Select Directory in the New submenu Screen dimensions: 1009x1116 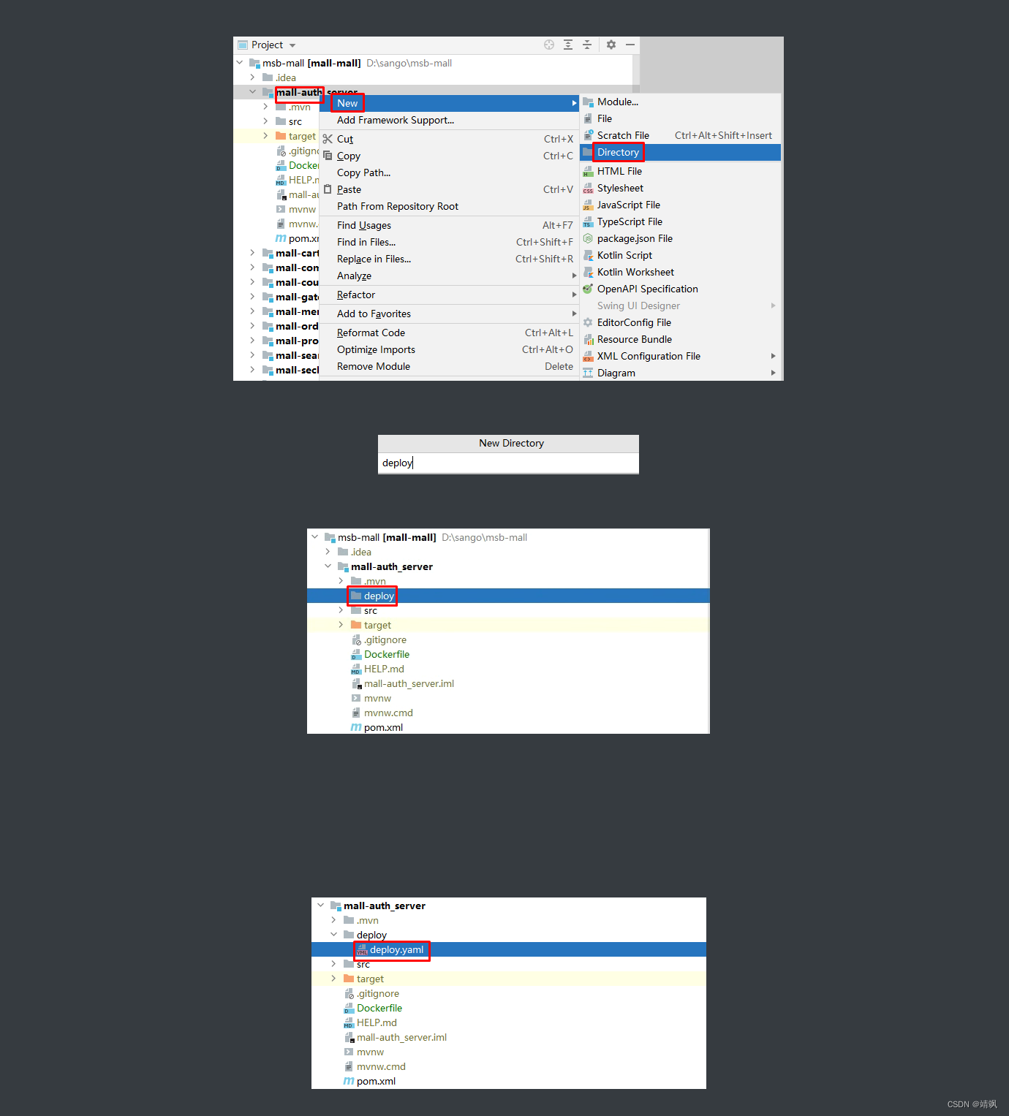tap(681, 152)
